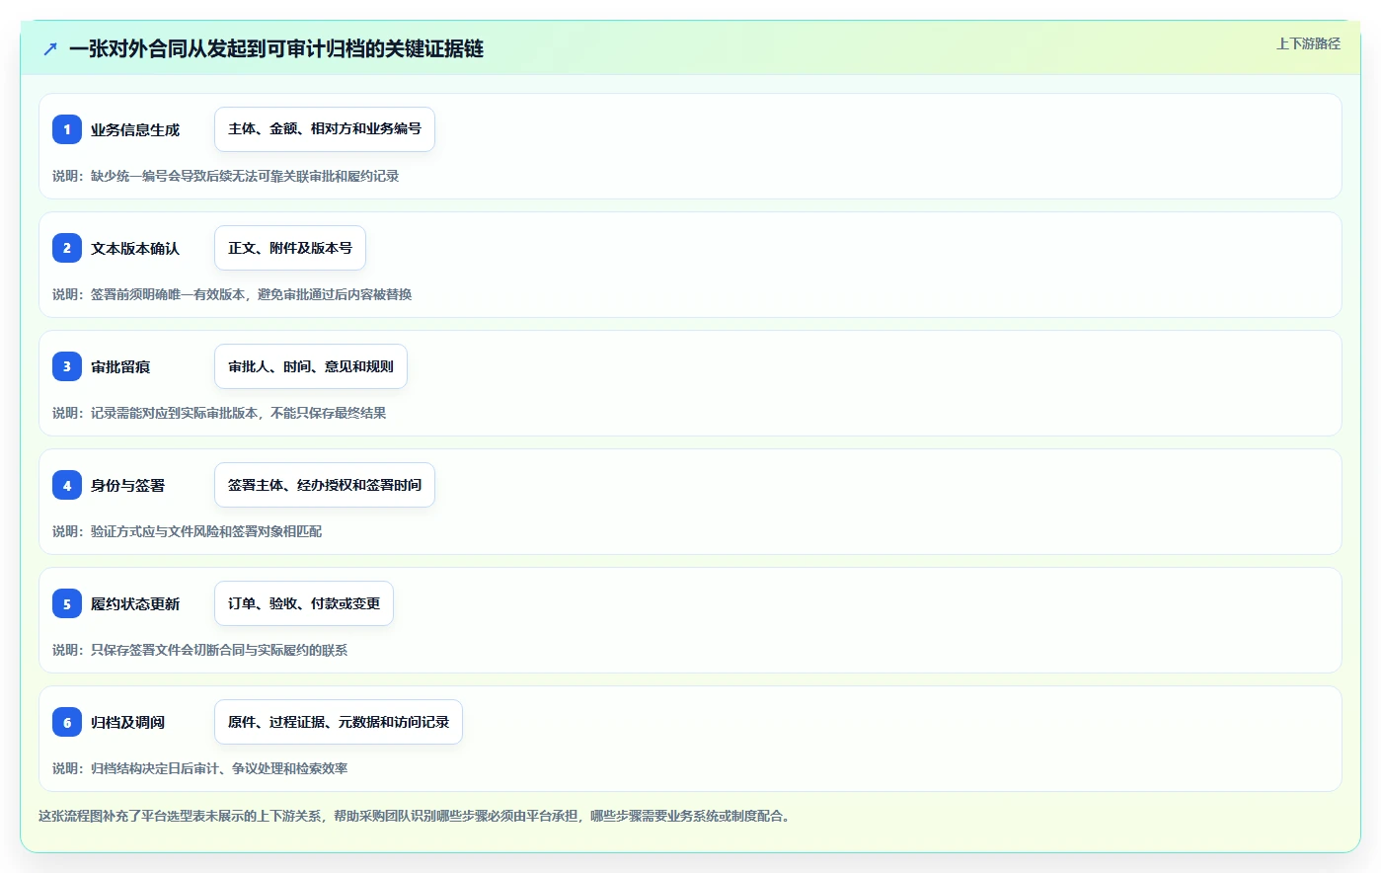Click the 上下游路径 label
This screenshot has height=873, width=1381.
pyautogui.click(x=1308, y=43)
